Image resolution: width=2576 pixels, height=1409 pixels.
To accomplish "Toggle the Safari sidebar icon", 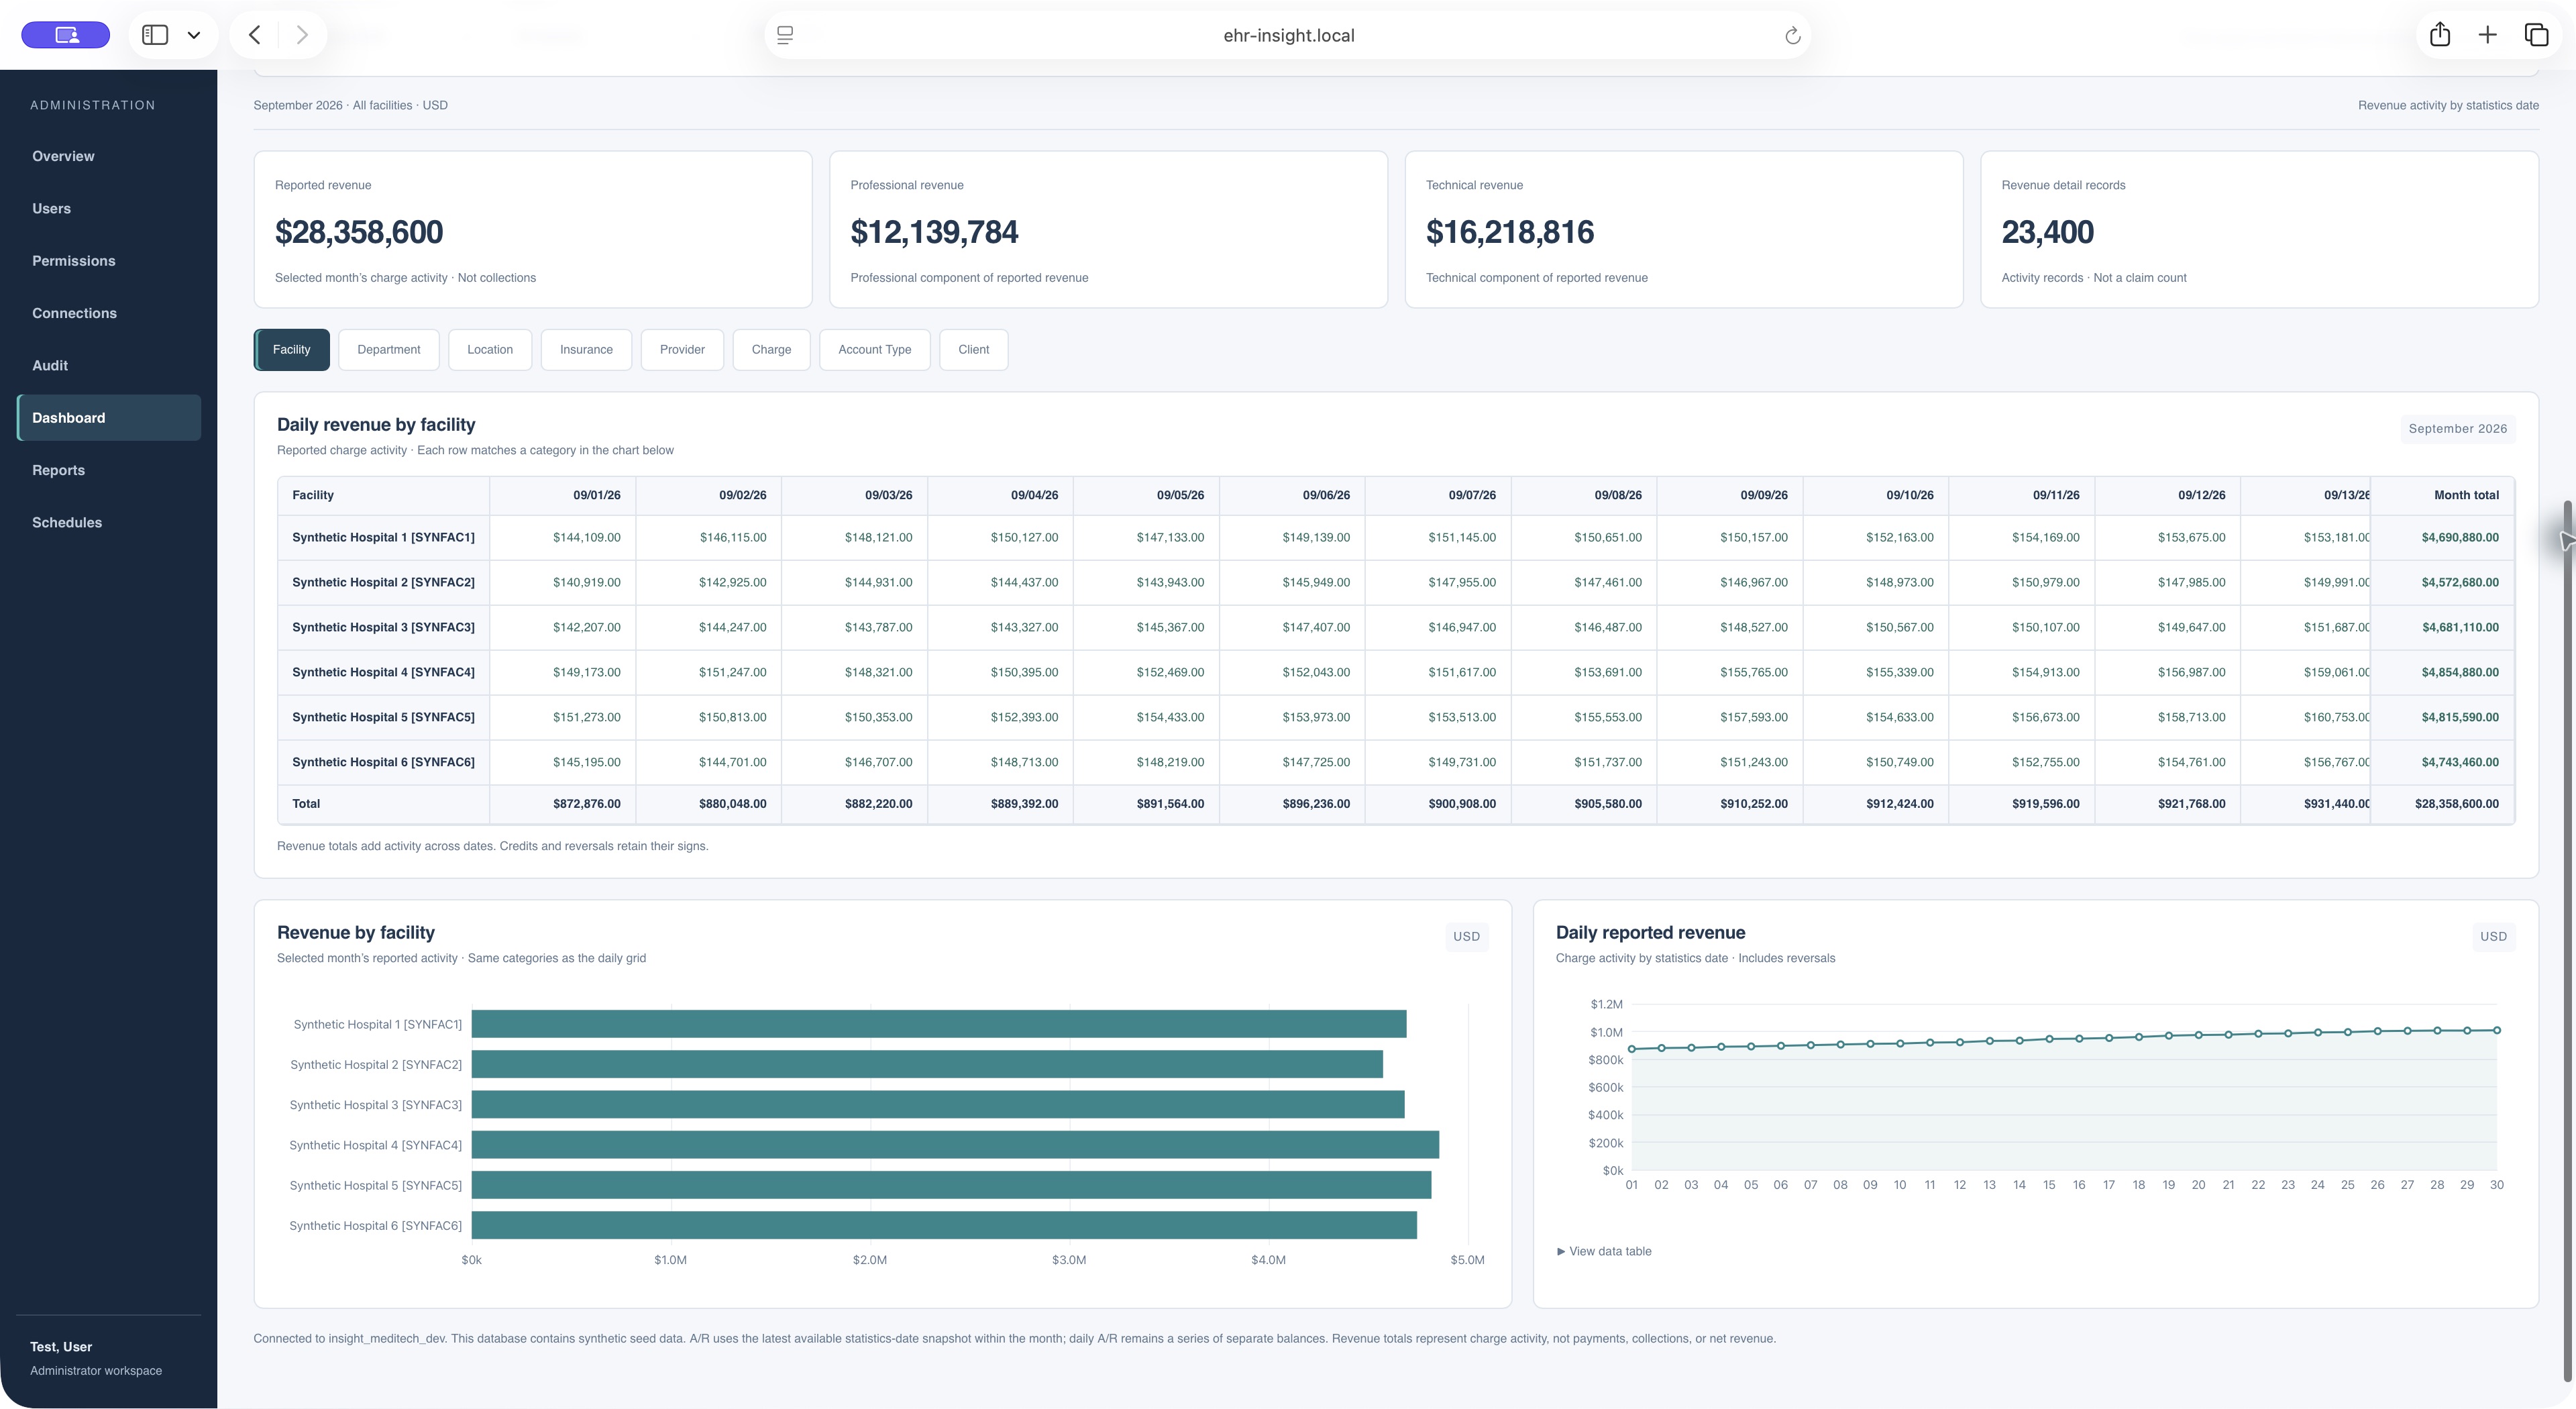I will click(x=155, y=35).
